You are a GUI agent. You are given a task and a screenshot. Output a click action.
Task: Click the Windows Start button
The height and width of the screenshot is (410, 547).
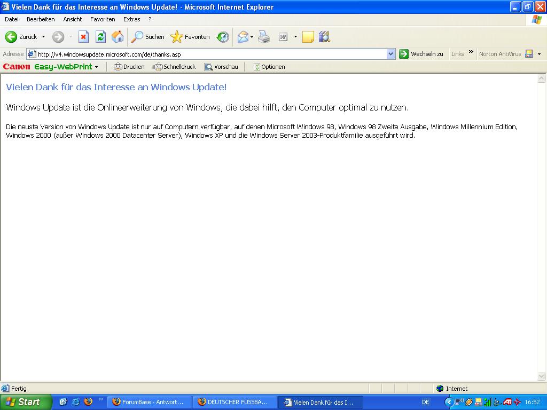point(26,402)
